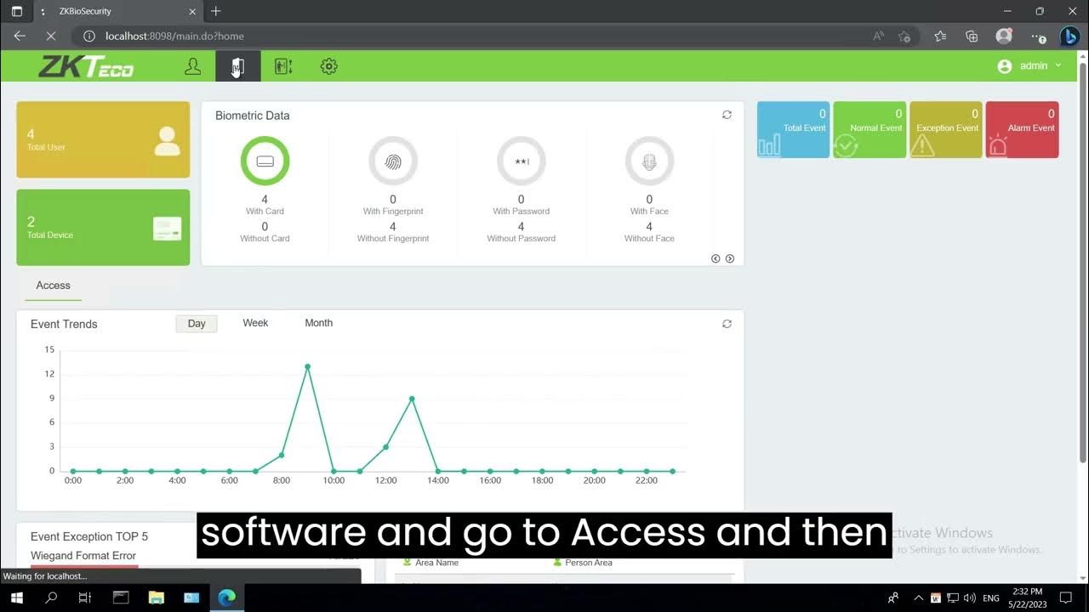Screen dimensions: 1089x612
Task: Switch Event Trends to Day view
Action: point(197,324)
